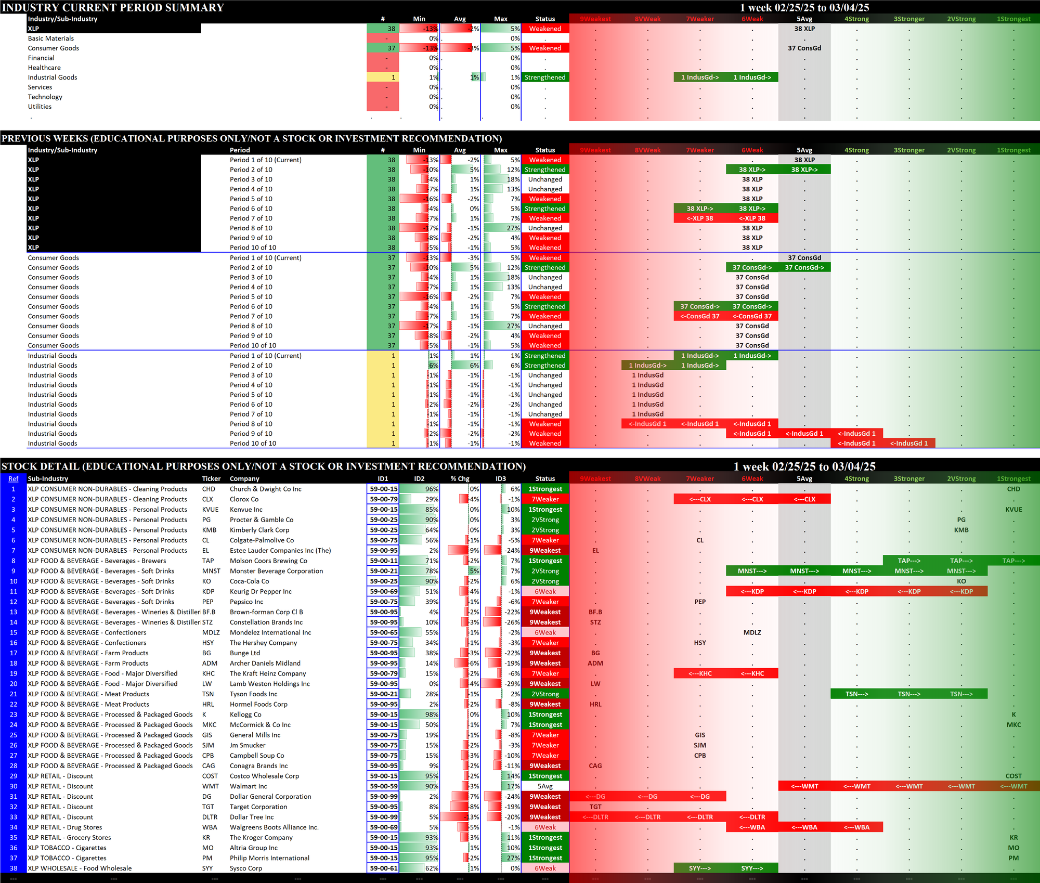Select the 38 XLP cell in top summary
1040x883 pixels.
coord(804,29)
